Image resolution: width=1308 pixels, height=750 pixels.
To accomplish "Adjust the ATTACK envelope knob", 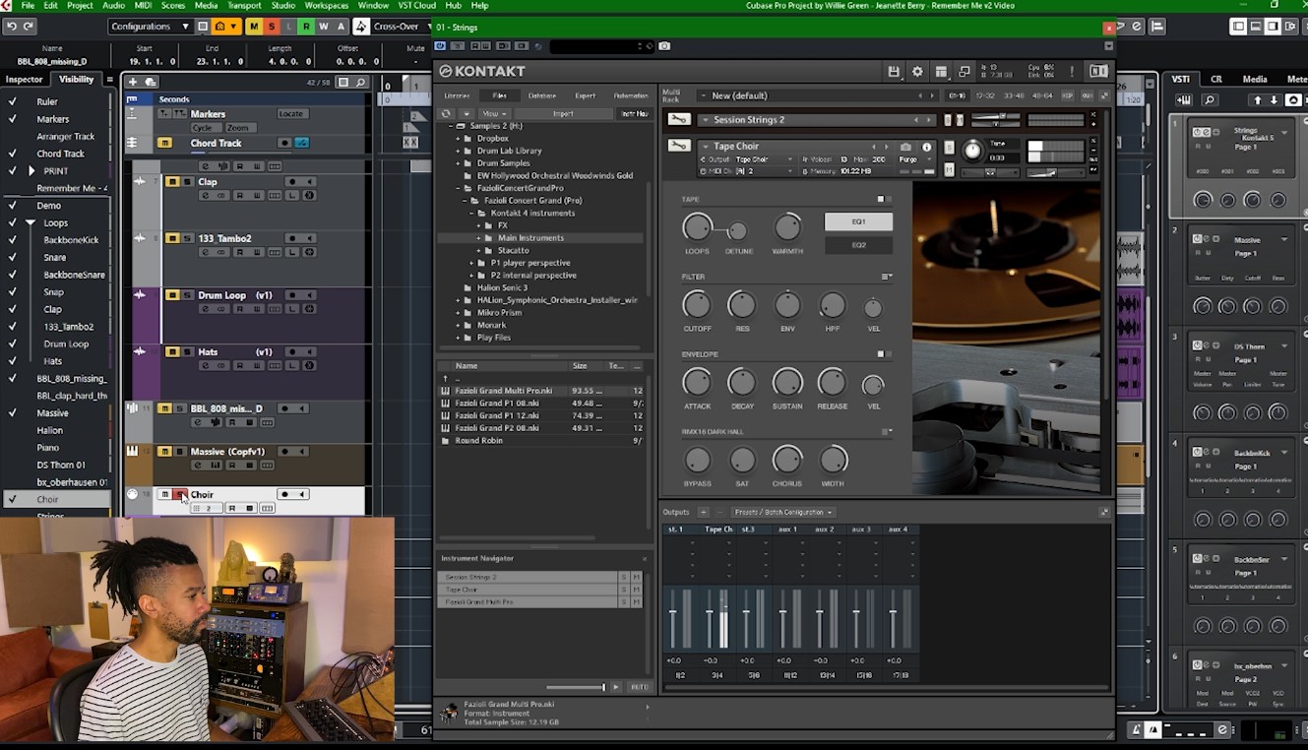I will pyautogui.click(x=697, y=383).
